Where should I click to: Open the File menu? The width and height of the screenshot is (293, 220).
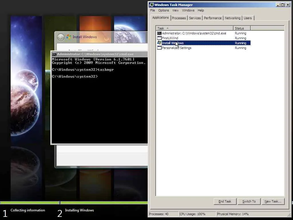(x=153, y=10)
